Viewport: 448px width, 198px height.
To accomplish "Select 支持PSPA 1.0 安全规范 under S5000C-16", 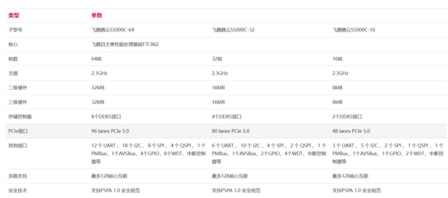I will pos(357,191).
